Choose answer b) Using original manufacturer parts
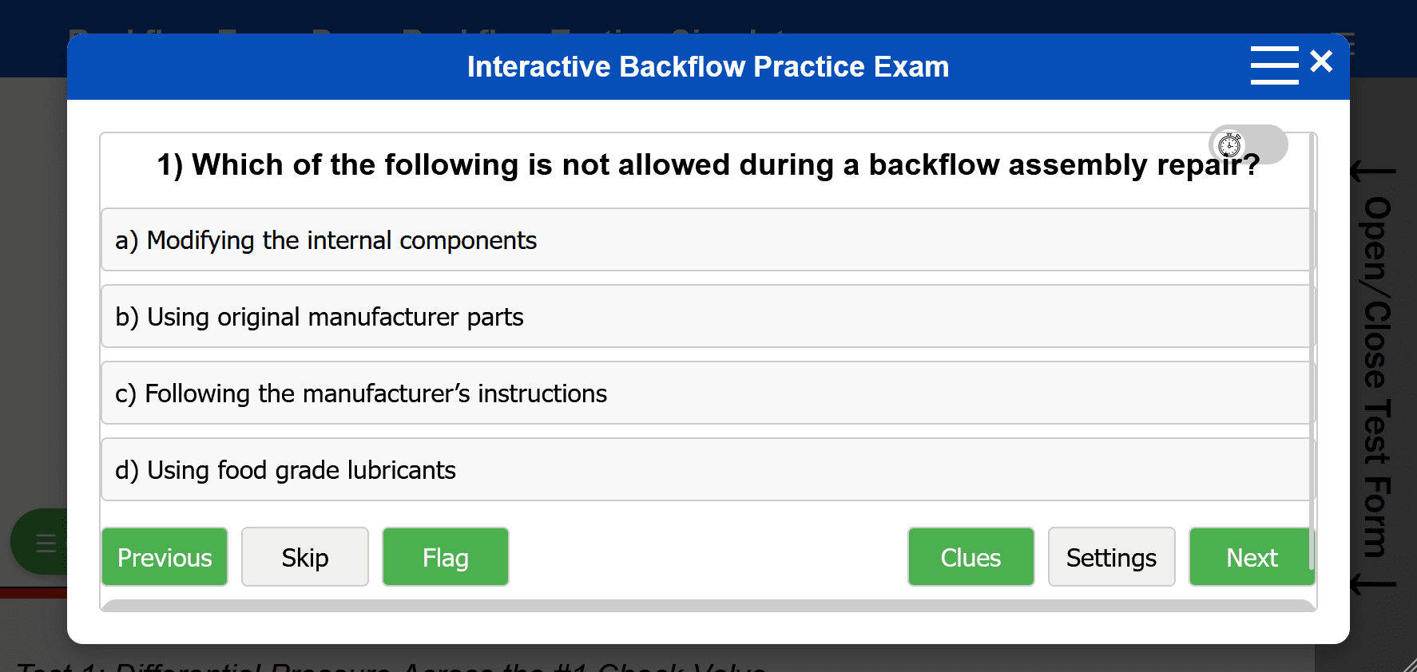Image resolution: width=1417 pixels, height=672 pixels. [707, 317]
